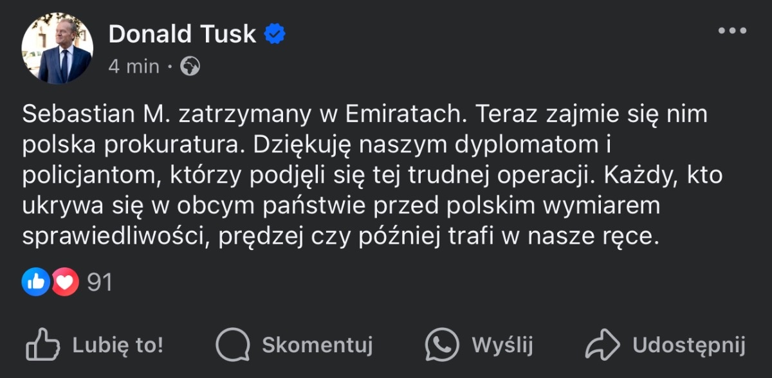Click the blue verified badge

(276, 34)
